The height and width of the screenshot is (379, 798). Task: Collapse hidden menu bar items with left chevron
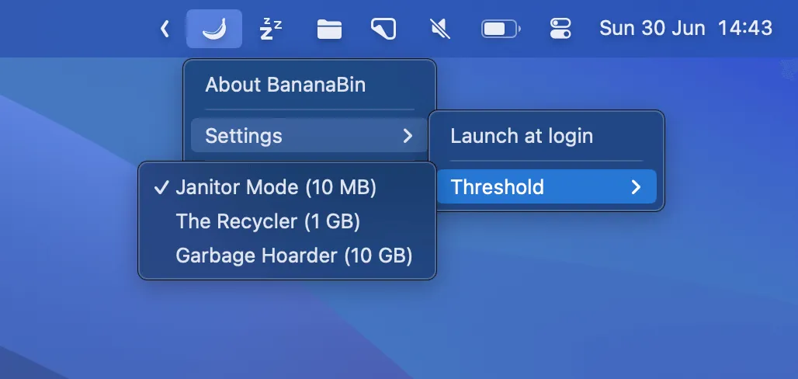(x=165, y=30)
